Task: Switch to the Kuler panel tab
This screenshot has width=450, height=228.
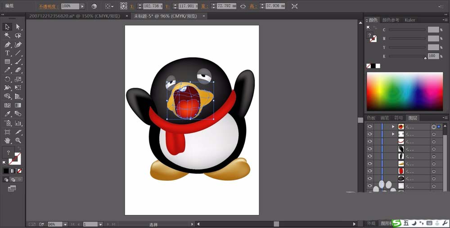Action: [410, 20]
